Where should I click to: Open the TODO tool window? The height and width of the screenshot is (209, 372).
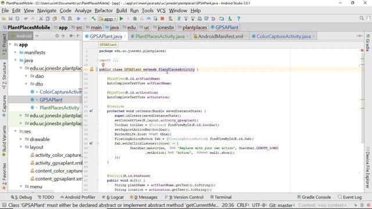click(x=46, y=197)
